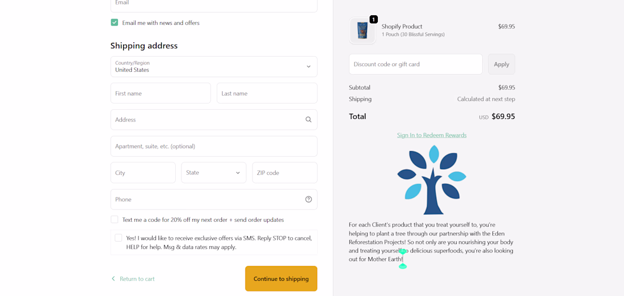The width and height of the screenshot is (624, 296).
Task: Check the 20% off SMS code checkbox
Action: click(x=115, y=220)
